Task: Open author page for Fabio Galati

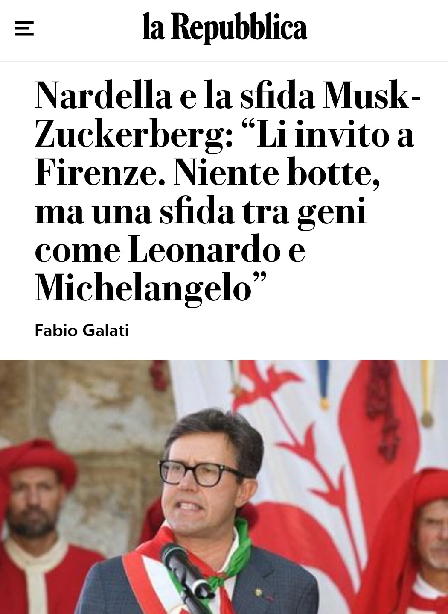Action: [x=81, y=330]
